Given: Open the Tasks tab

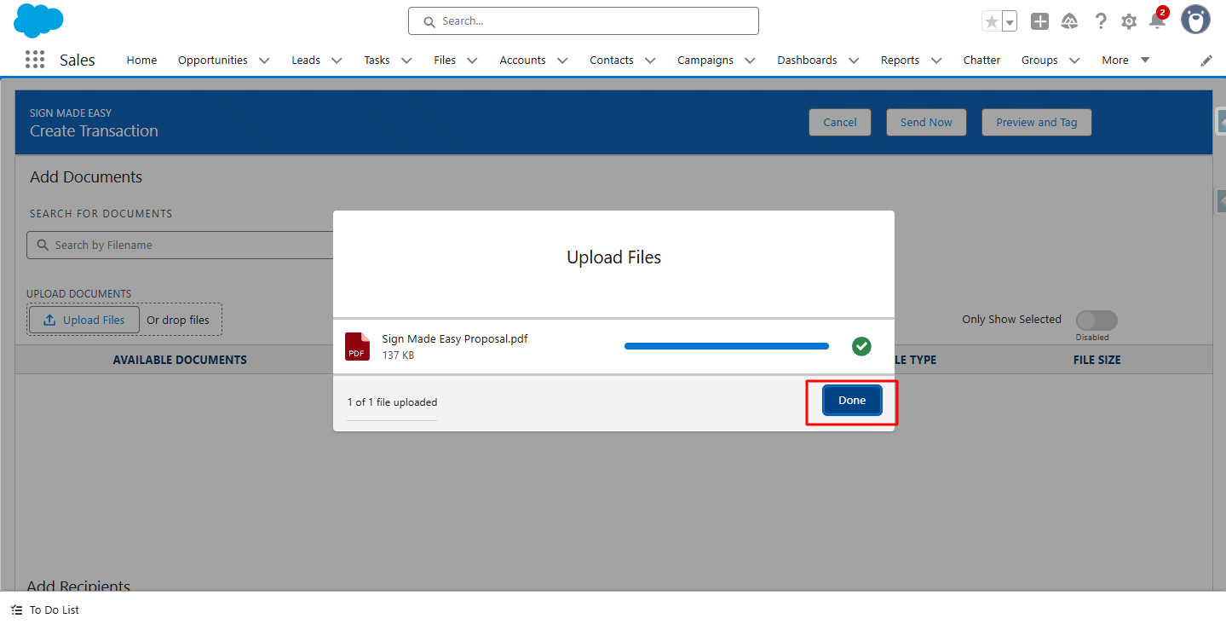Looking at the screenshot, I should [377, 61].
